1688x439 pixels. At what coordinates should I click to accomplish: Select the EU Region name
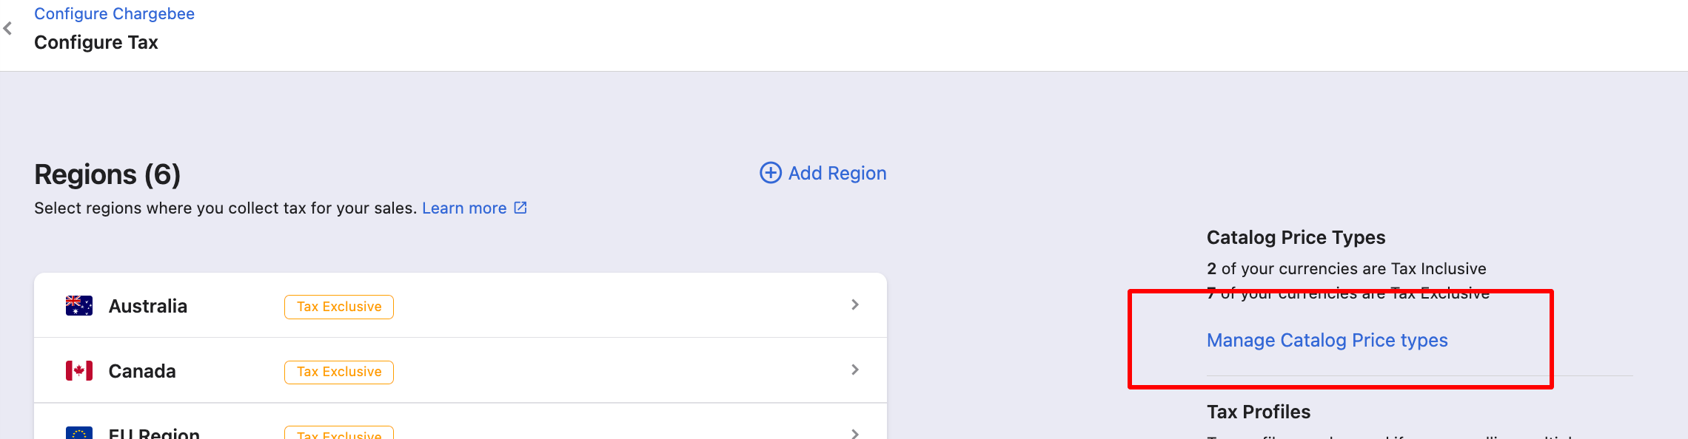(x=154, y=433)
